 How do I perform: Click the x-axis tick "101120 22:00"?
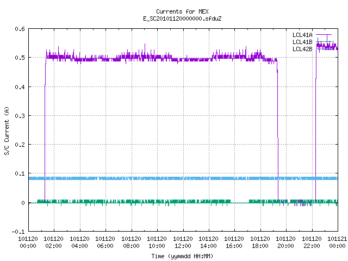pos(312,243)
